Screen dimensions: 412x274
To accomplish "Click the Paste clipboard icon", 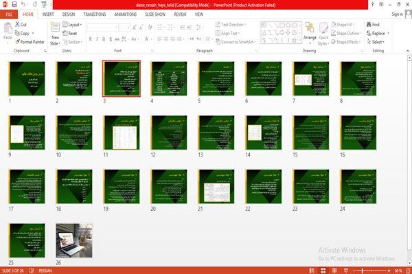I will click(8, 28).
